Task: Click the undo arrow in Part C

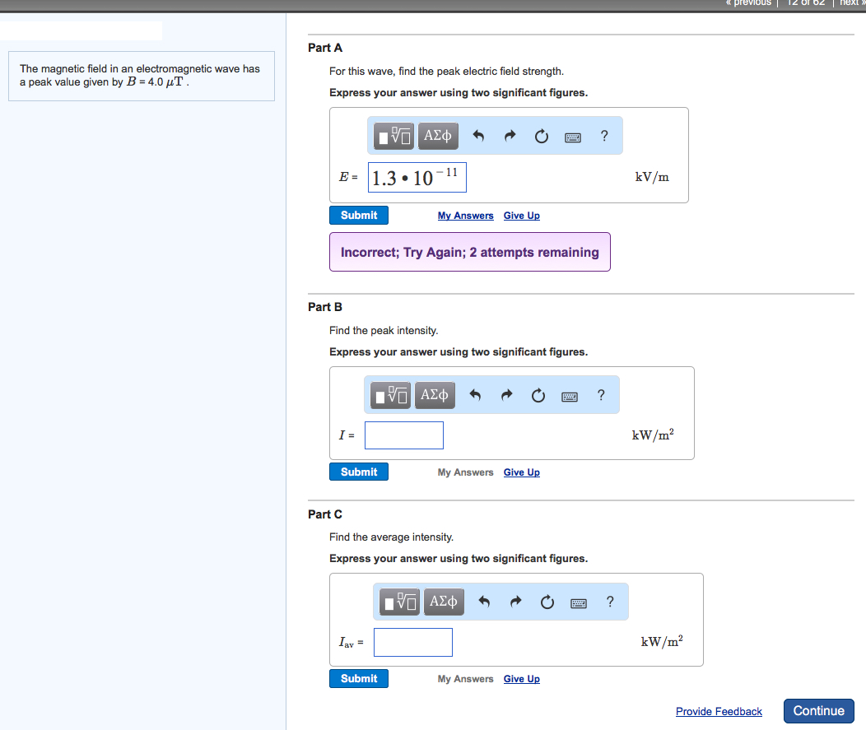Action: click(x=484, y=602)
